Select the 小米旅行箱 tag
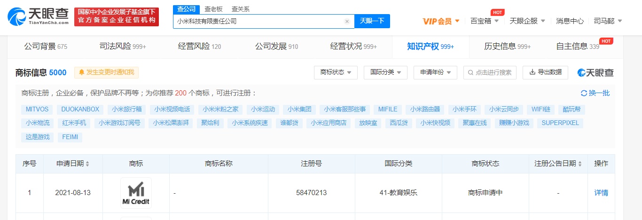This screenshot has width=642, height=220. 127,109
